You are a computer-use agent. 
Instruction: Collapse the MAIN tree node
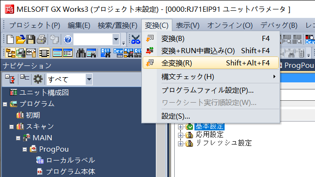[x=18, y=138]
